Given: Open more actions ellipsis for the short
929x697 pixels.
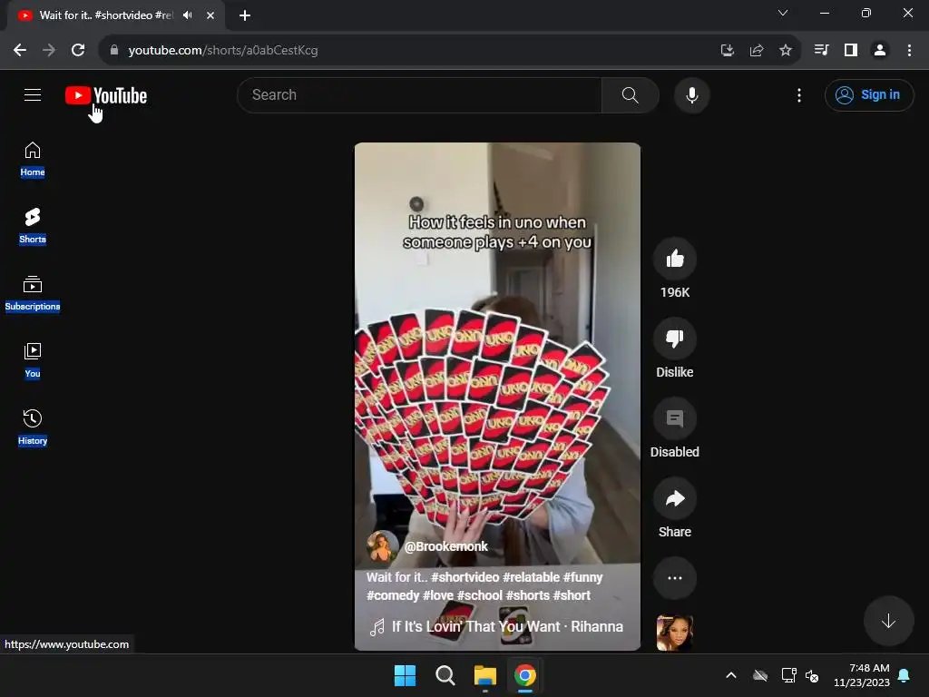Looking at the screenshot, I should 674,578.
